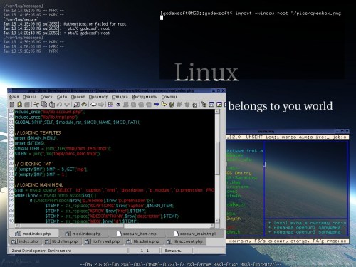Switch to the lib.firewall.php tab

pos(103,241)
